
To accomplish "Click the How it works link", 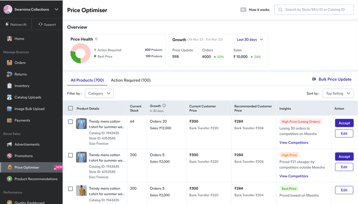I will (259, 9).
